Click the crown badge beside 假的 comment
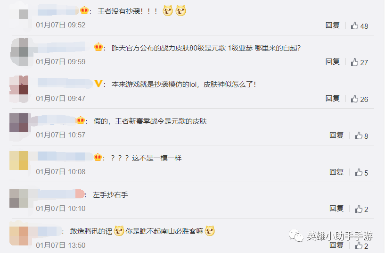Image resolution: width=385 pixels, height=253 pixels. pyautogui.click(x=81, y=120)
